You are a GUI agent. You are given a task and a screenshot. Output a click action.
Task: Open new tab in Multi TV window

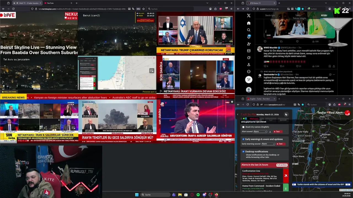[76, 3]
